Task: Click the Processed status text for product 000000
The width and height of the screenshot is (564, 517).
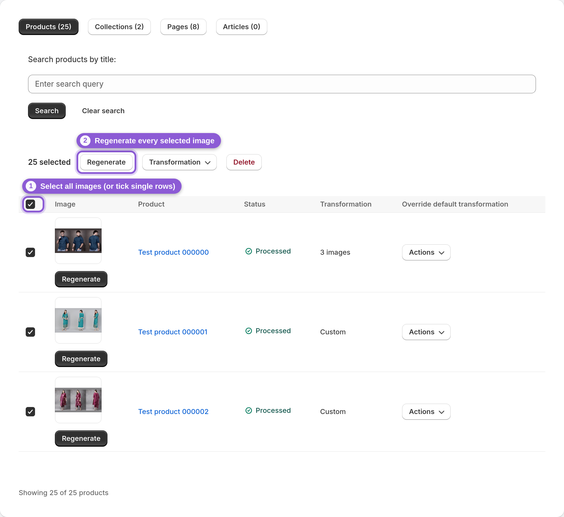Action: pyautogui.click(x=273, y=251)
